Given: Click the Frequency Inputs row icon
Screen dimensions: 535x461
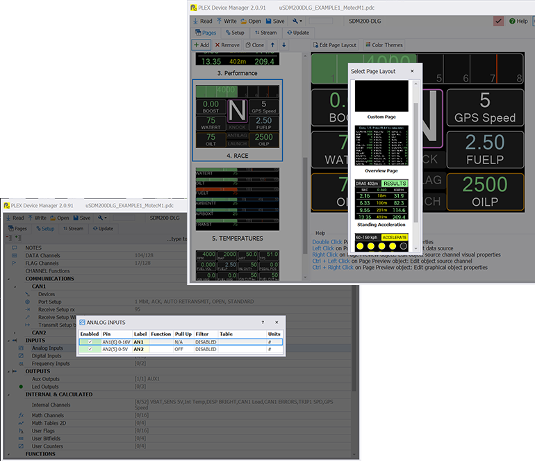Looking at the screenshot, I should pos(21,364).
